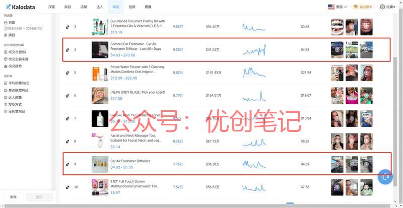Expand the 成交金额($) filter

15,52
